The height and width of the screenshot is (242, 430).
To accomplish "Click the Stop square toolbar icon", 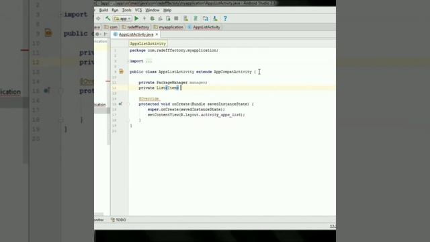I will (176, 18).
